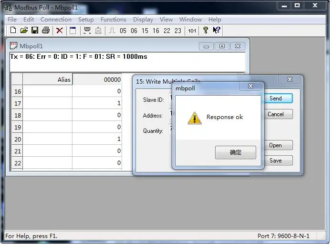Click Cancel in Write Multiple Coils dialog
The height and width of the screenshot is (249, 332).
point(279,114)
